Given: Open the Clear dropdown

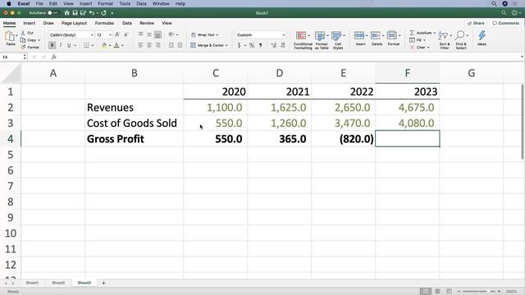Looking at the screenshot, I should 428,48.
